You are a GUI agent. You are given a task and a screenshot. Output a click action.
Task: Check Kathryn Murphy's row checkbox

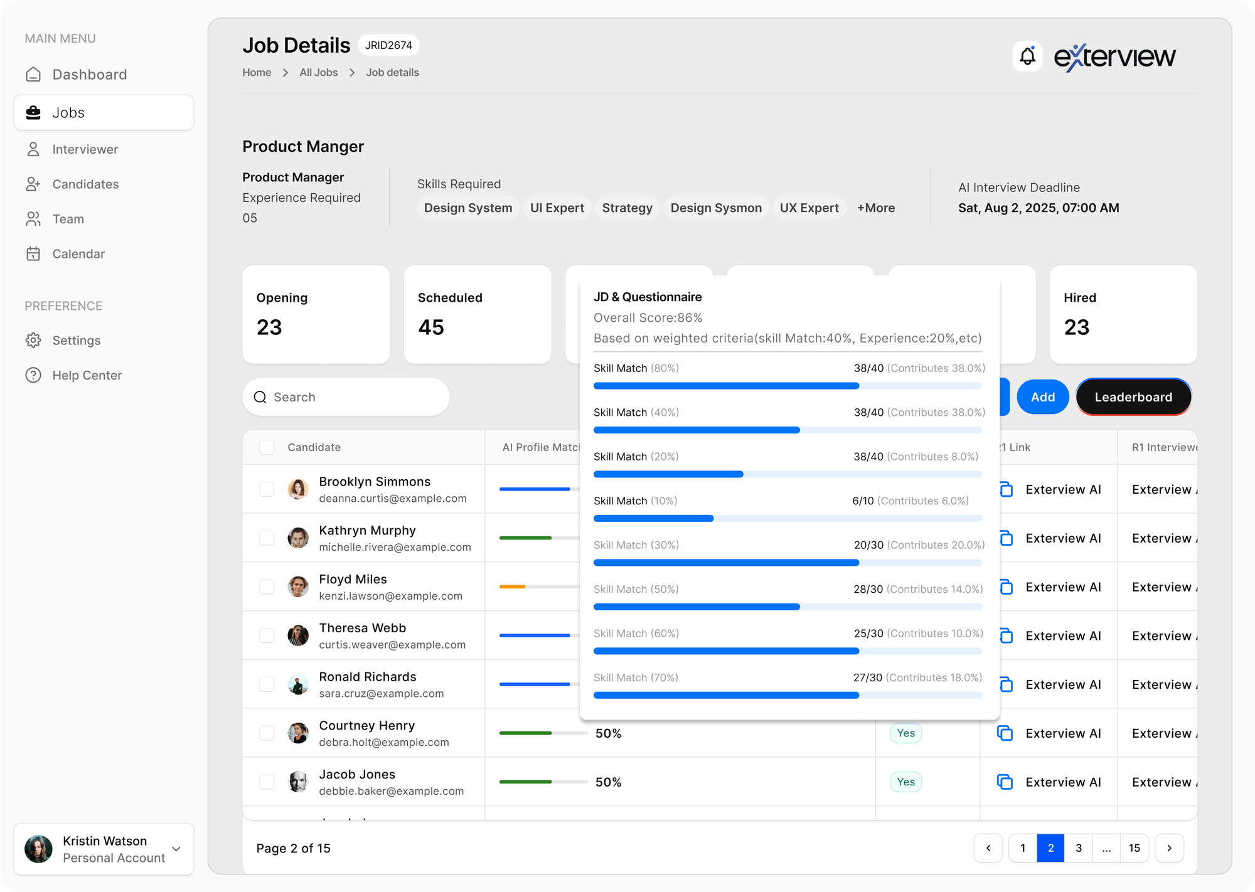click(267, 538)
